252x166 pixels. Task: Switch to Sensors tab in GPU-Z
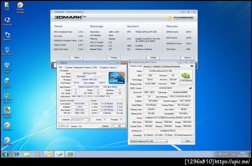coord(147,66)
